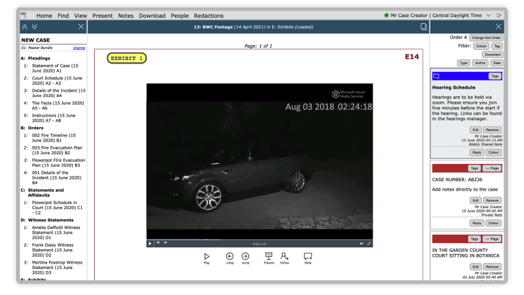Mute the video player volume

pos(362,243)
